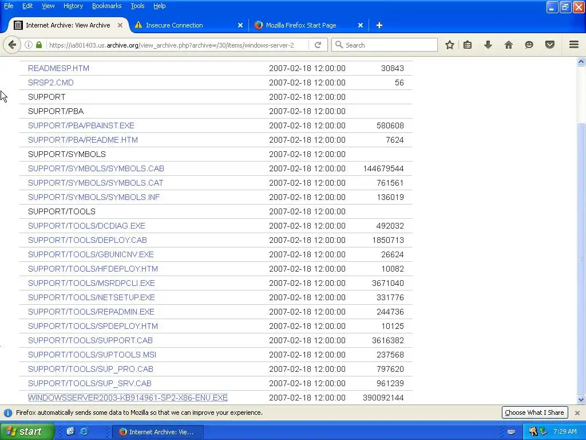The image size is (586, 440).
Task: Open the Help menu
Action: [x=159, y=6]
